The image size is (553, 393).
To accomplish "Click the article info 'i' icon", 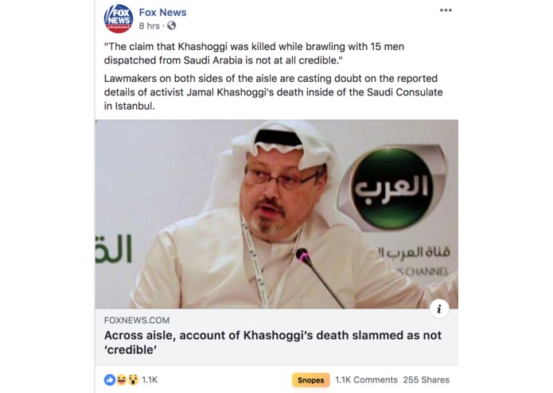I will (439, 309).
